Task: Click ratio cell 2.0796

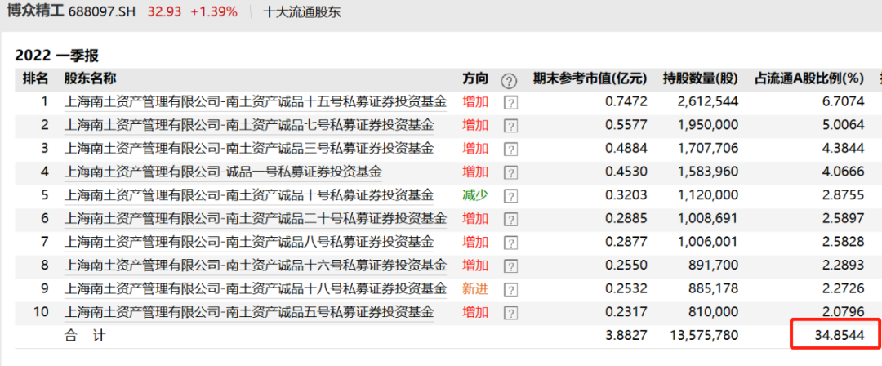Action: pos(843,312)
